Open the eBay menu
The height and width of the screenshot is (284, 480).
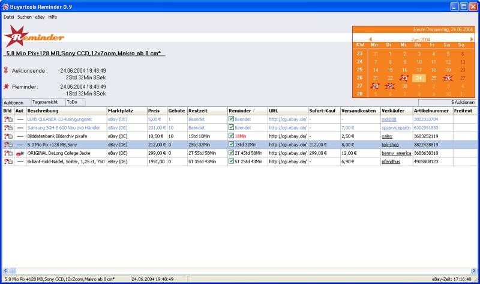[40, 17]
